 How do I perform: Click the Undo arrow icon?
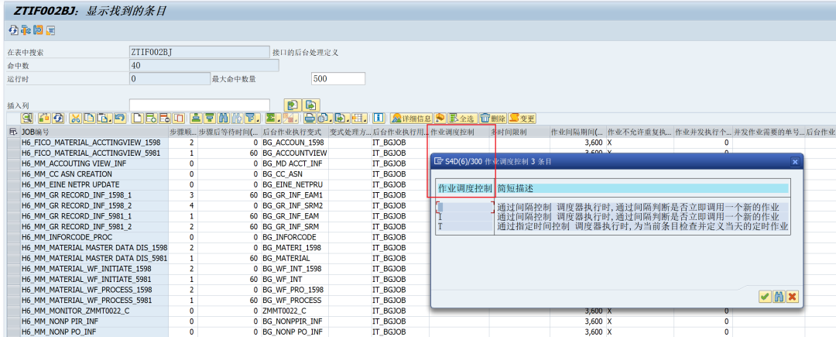(x=120, y=118)
